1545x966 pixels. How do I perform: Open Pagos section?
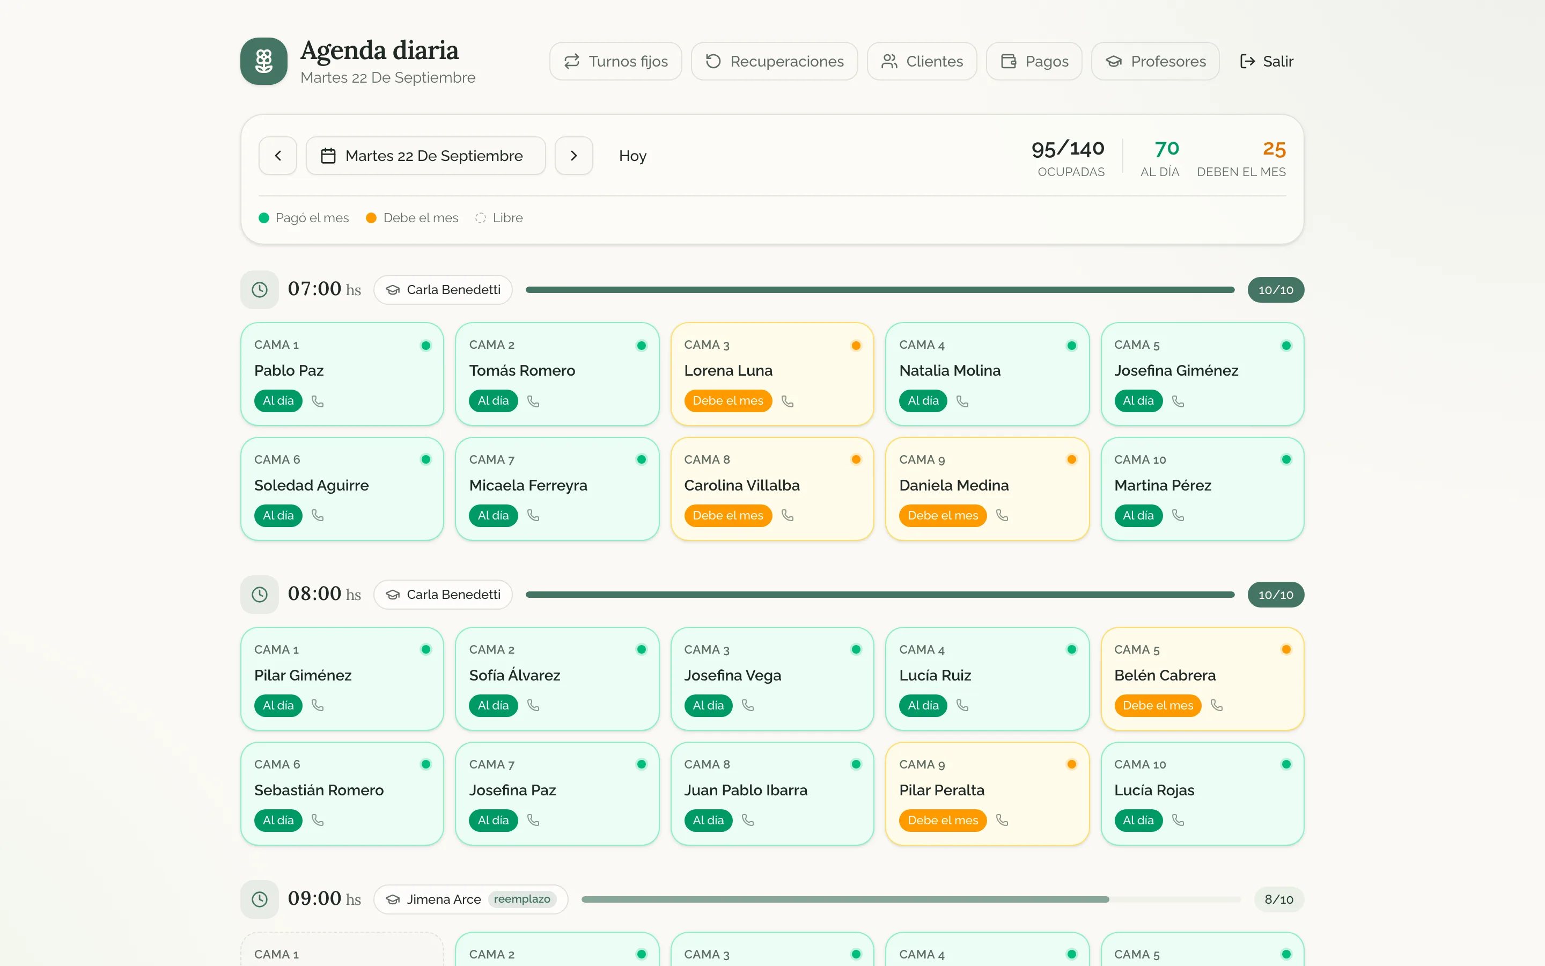(1034, 61)
